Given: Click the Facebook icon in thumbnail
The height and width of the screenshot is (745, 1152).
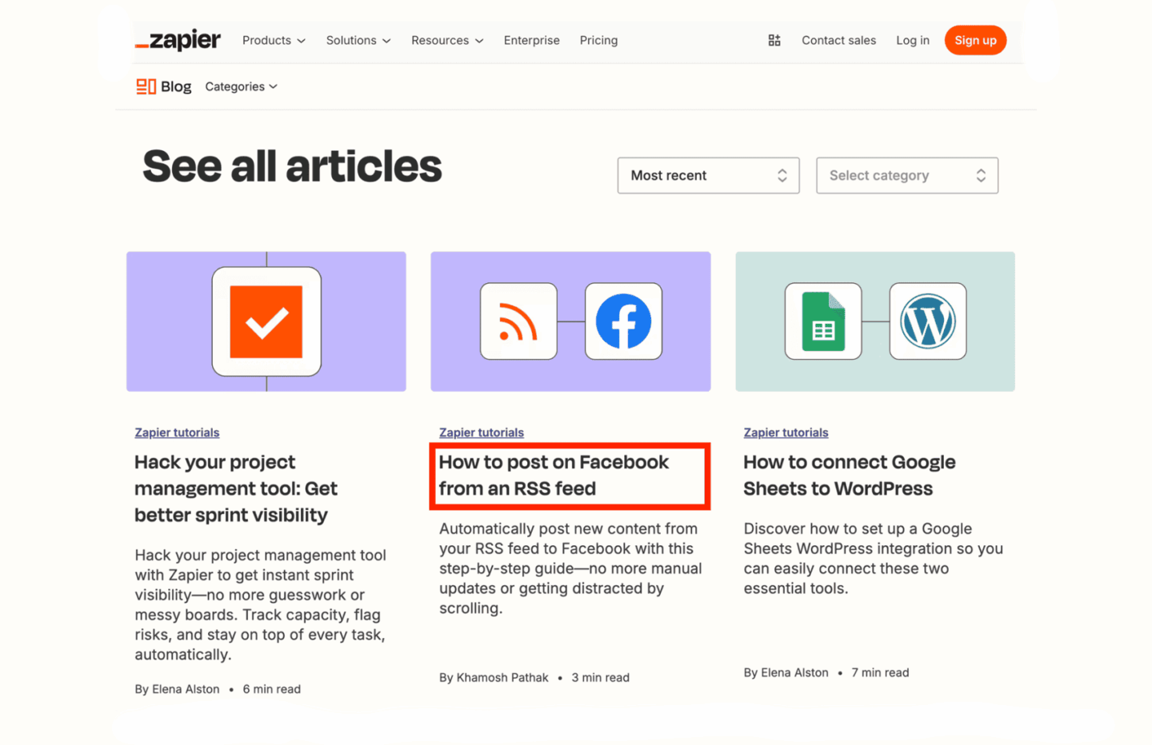Looking at the screenshot, I should 623,321.
